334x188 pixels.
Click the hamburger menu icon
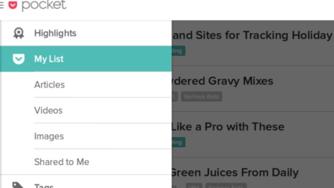point(2,5)
